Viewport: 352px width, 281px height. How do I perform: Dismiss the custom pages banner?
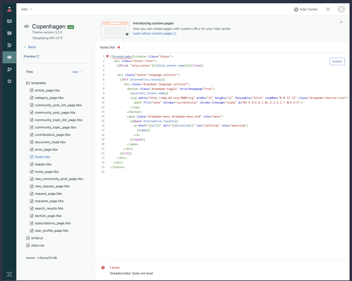(341, 22)
